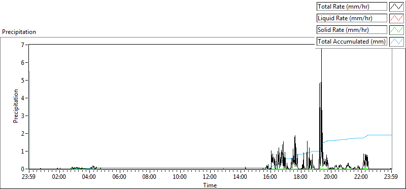Click the 08:00 time axis label

point(150,177)
